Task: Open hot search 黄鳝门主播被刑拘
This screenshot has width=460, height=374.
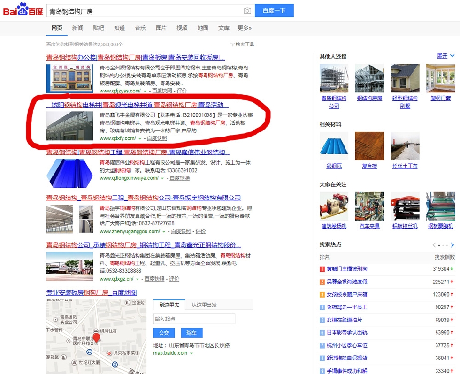Action: click(347, 269)
